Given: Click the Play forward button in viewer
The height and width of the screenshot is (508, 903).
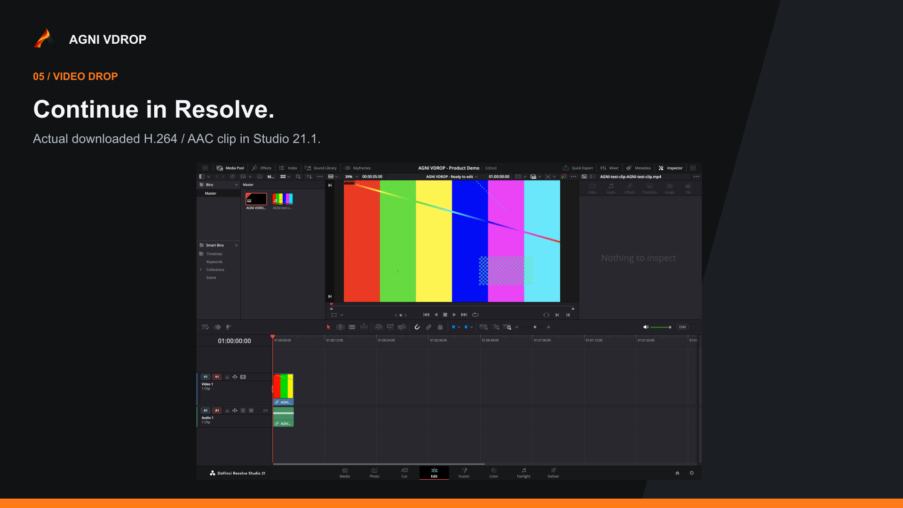Looking at the screenshot, I should point(454,315).
